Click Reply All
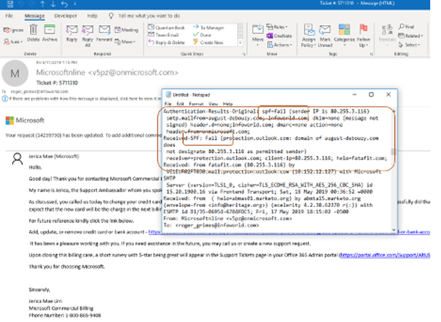 (x=88, y=36)
